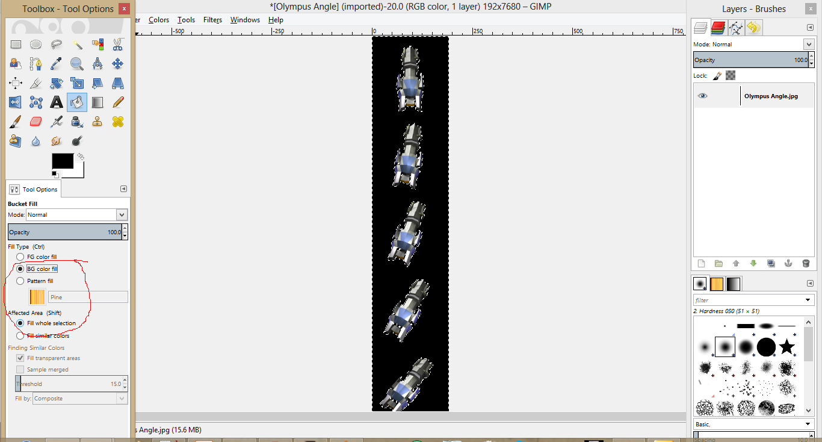This screenshot has width=822, height=442.
Task: Select the Move tool
Action: [x=118, y=63]
